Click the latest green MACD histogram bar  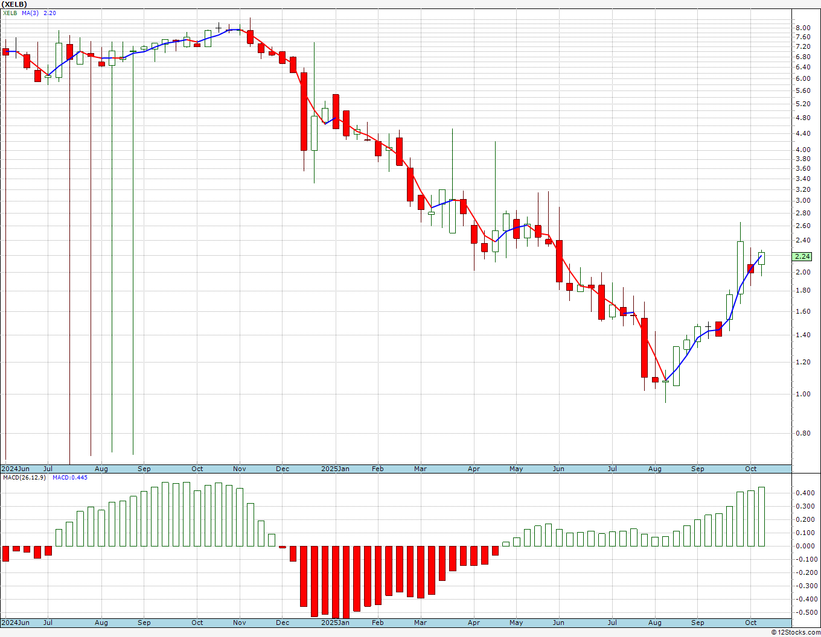761,516
